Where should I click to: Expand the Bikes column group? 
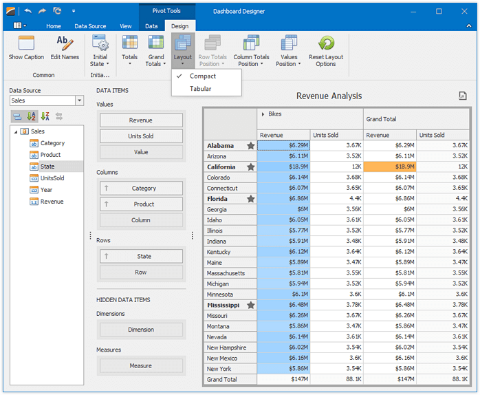(263, 114)
